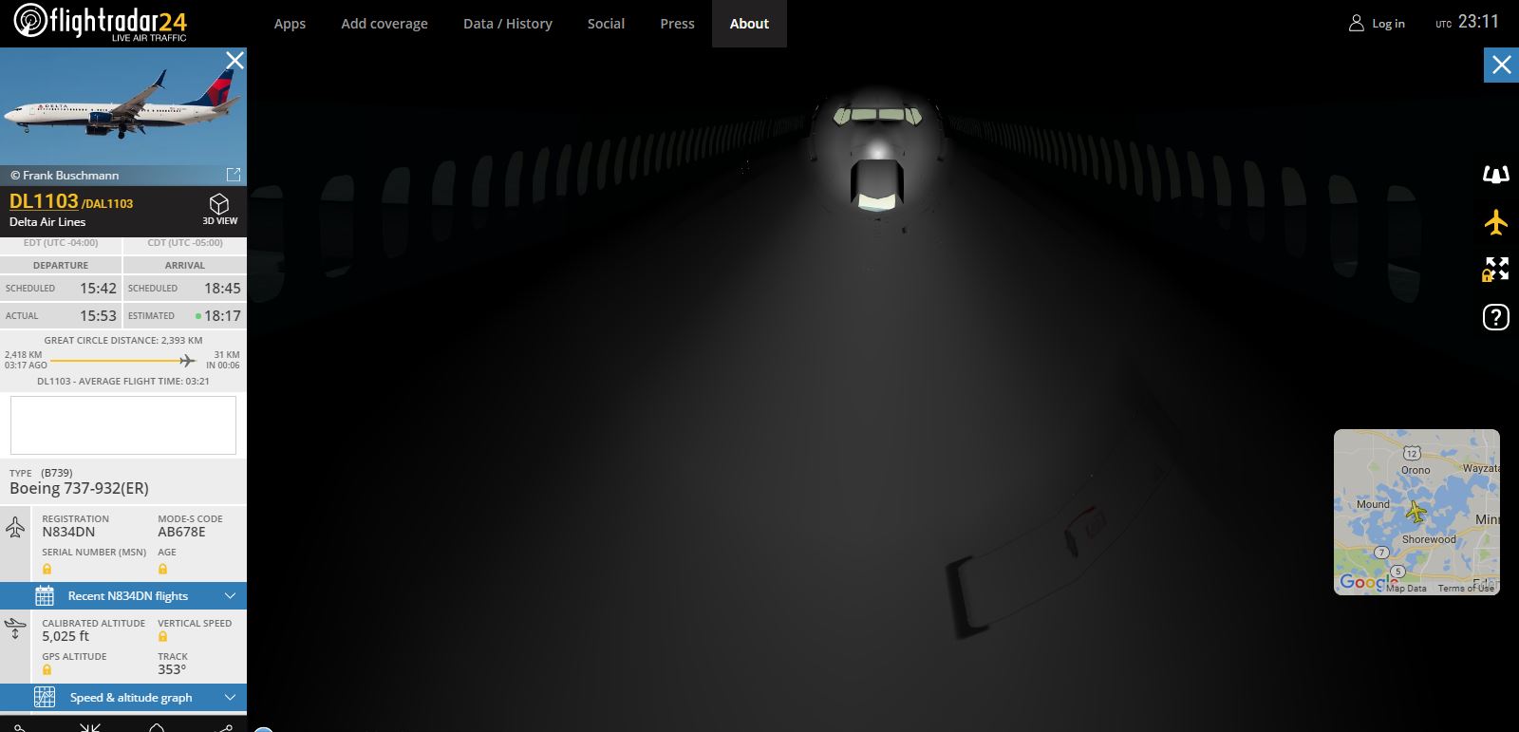1519x732 pixels.
Task: Click the track value 353°
Action: (x=172, y=669)
